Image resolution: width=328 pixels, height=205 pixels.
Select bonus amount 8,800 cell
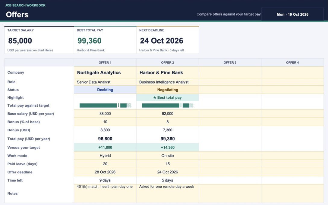pos(105,130)
